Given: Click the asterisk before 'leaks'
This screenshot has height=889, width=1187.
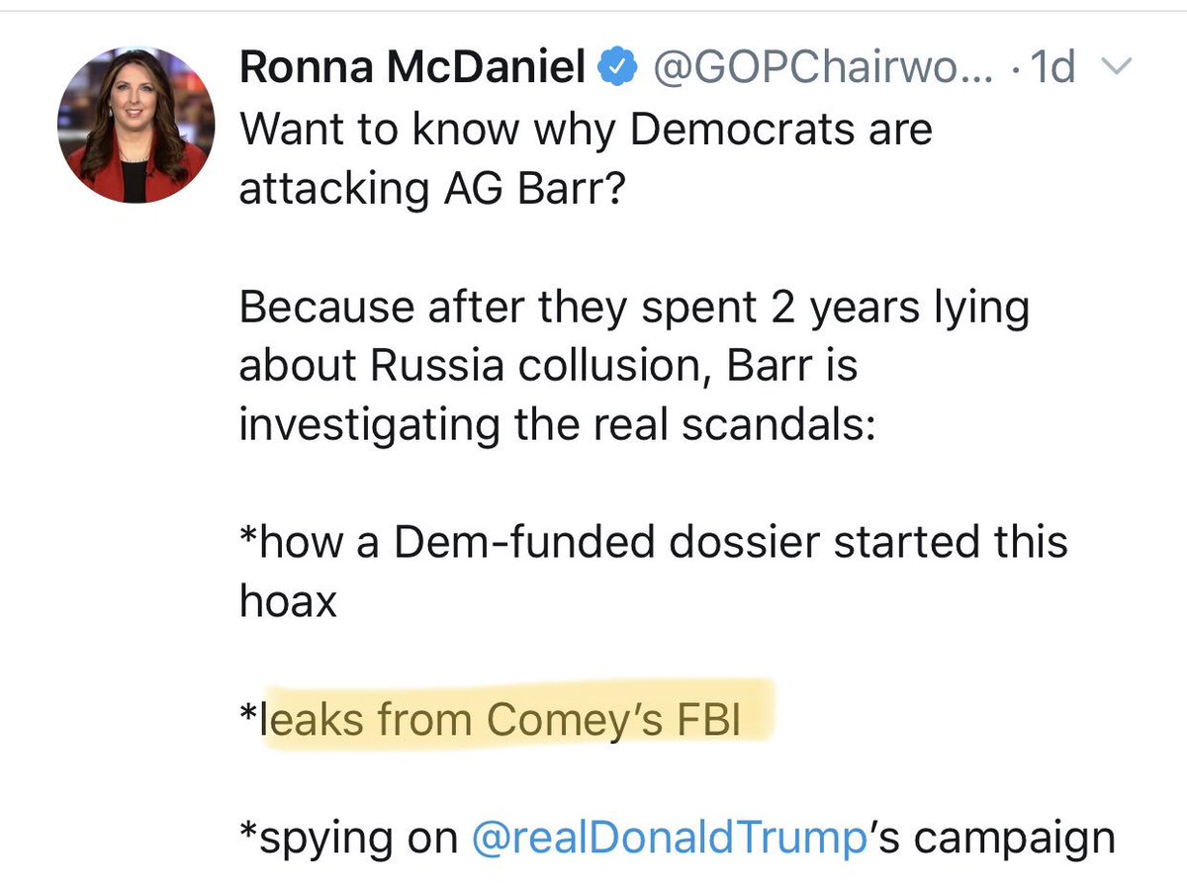Looking at the screenshot, I should (248, 714).
